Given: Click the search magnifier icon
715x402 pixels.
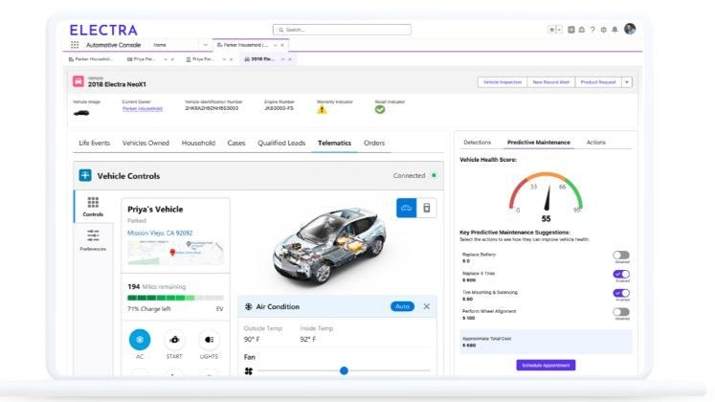Looking at the screenshot, I should (280, 30).
